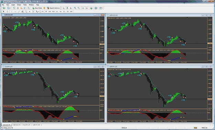Set timeframe to W1

click(x=68, y=11)
